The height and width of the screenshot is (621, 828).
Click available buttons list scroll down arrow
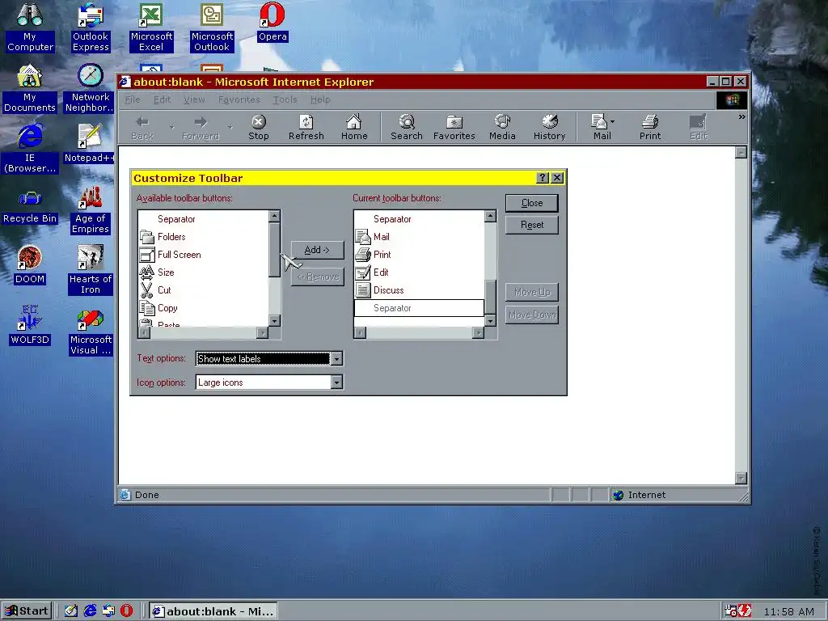point(275,320)
